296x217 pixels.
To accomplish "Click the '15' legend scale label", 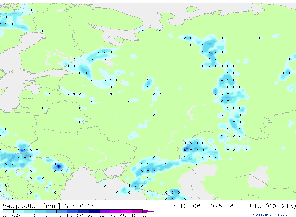I will point(69,215).
